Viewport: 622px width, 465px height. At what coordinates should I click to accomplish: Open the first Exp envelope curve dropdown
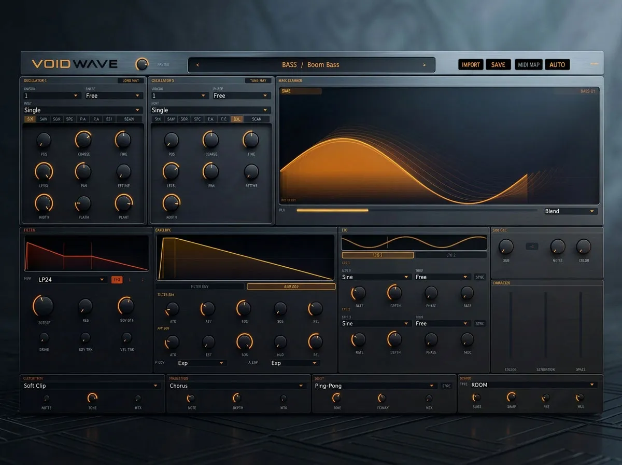(x=201, y=363)
